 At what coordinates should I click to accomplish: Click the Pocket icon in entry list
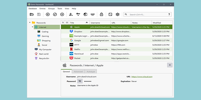click(71, 58)
